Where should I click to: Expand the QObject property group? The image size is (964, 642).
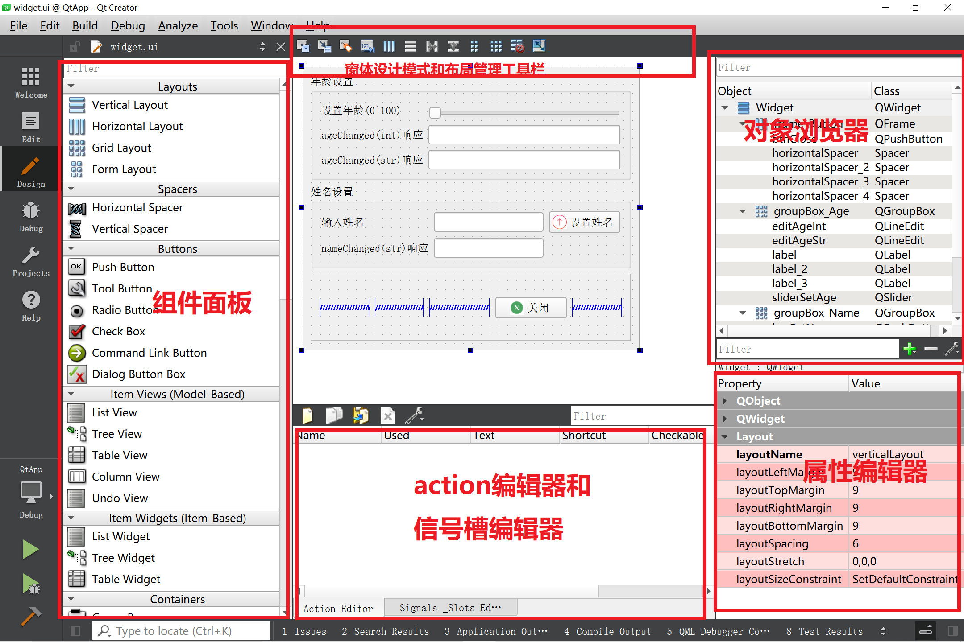click(724, 401)
